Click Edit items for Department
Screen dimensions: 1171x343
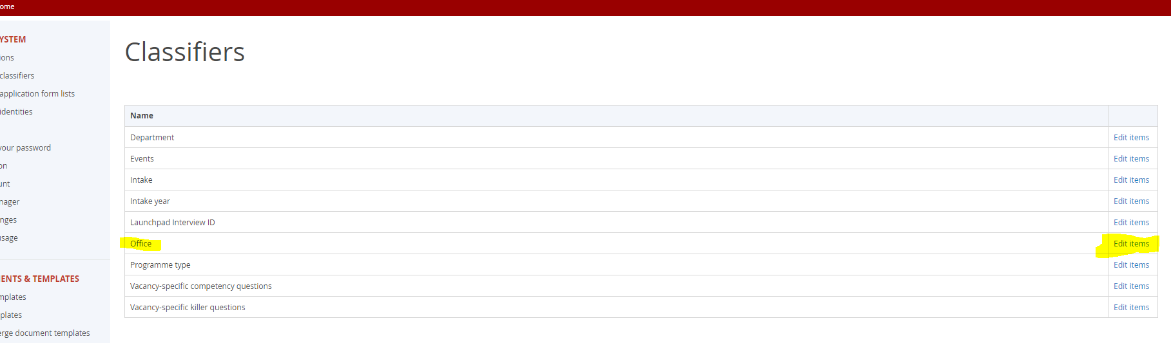click(1131, 138)
